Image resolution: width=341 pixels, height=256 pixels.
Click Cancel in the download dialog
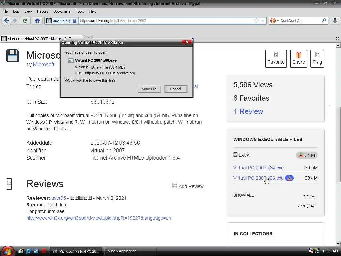click(176, 89)
